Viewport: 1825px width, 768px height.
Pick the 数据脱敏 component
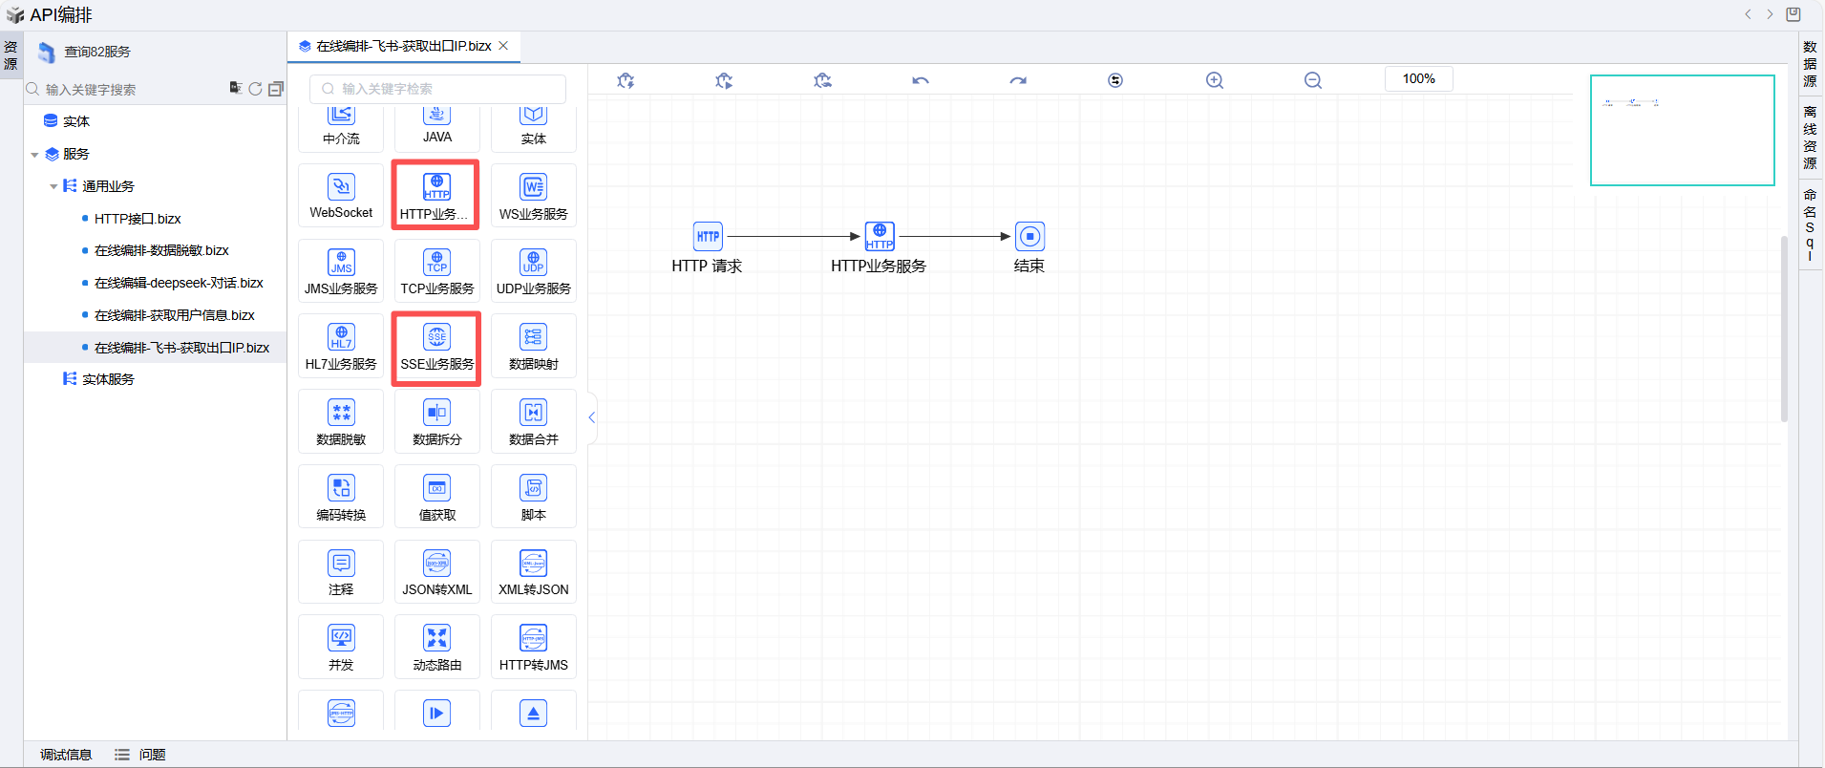click(x=341, y=422)
